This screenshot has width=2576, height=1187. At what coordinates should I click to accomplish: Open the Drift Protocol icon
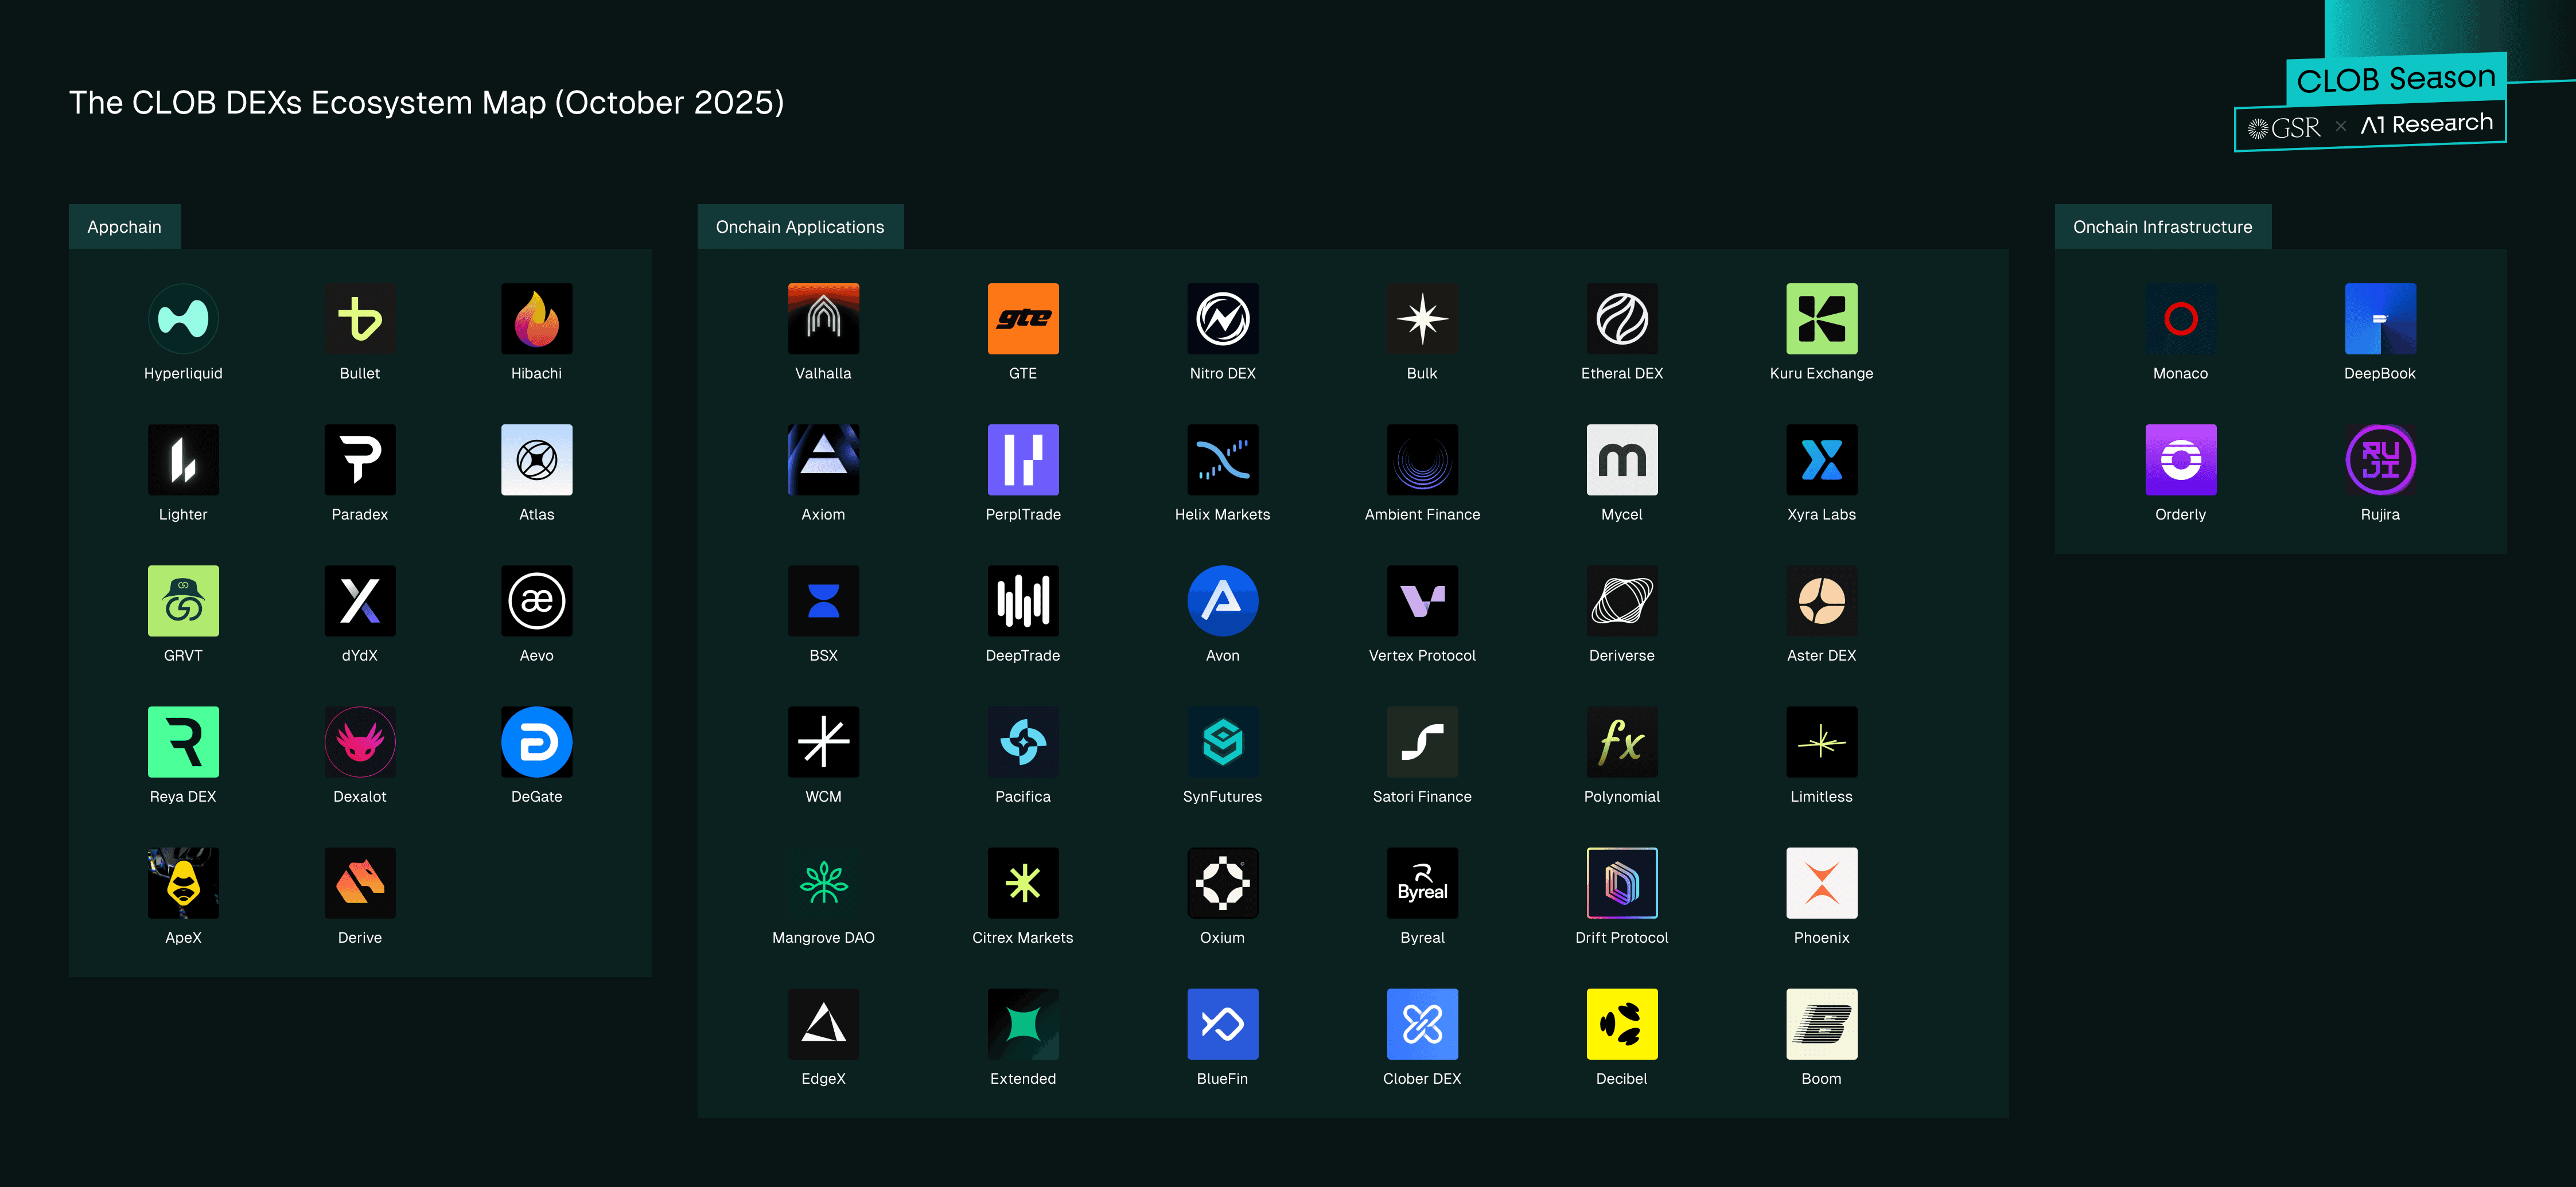1622,883
